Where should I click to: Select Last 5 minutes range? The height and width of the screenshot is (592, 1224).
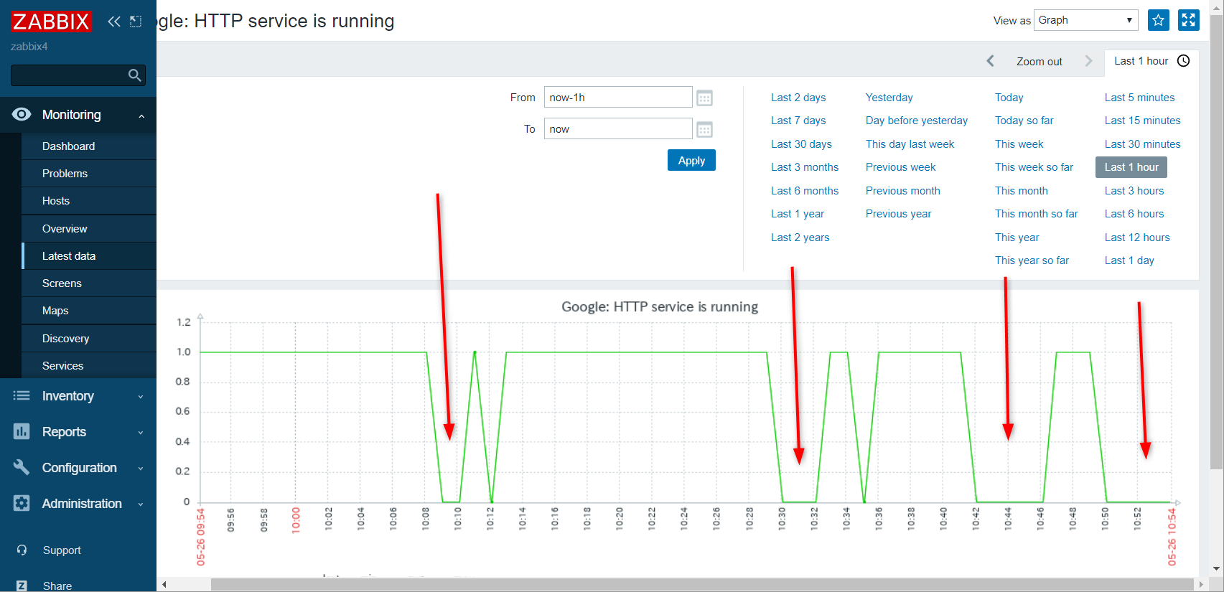point(1140,98)
